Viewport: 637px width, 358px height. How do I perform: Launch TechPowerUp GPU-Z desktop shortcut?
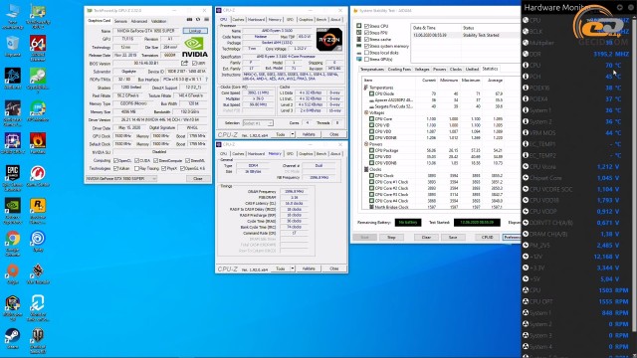38,16
